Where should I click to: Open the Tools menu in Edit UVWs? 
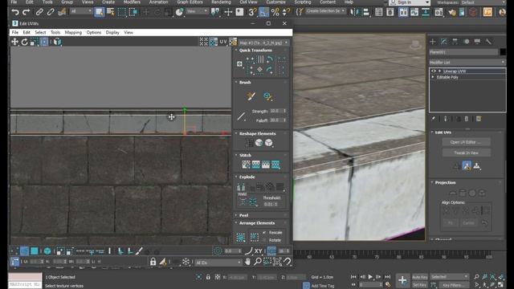55,32
